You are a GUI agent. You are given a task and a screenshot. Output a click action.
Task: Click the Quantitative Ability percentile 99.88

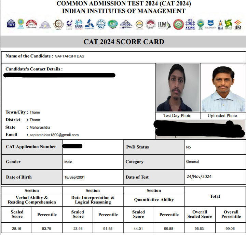(x=169, y=229)
